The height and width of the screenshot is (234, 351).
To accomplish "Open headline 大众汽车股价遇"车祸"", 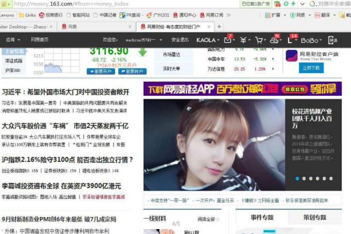I will tap(65, 126).
